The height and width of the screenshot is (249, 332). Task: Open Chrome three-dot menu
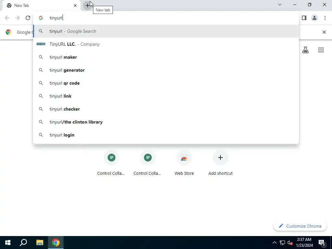[325, 18]
